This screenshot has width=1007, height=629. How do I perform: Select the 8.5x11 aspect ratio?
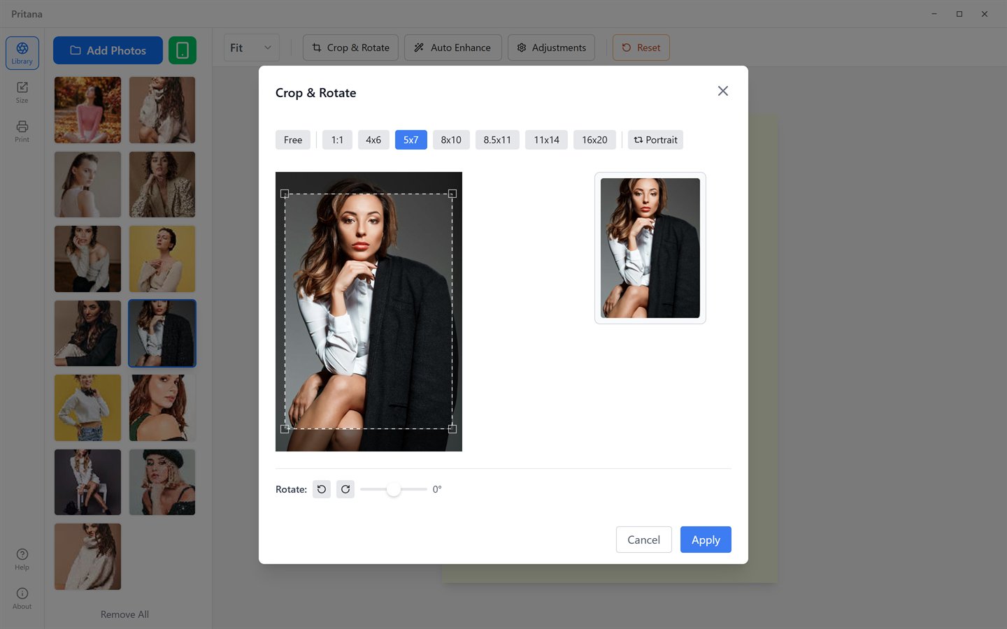pos(497,140)
